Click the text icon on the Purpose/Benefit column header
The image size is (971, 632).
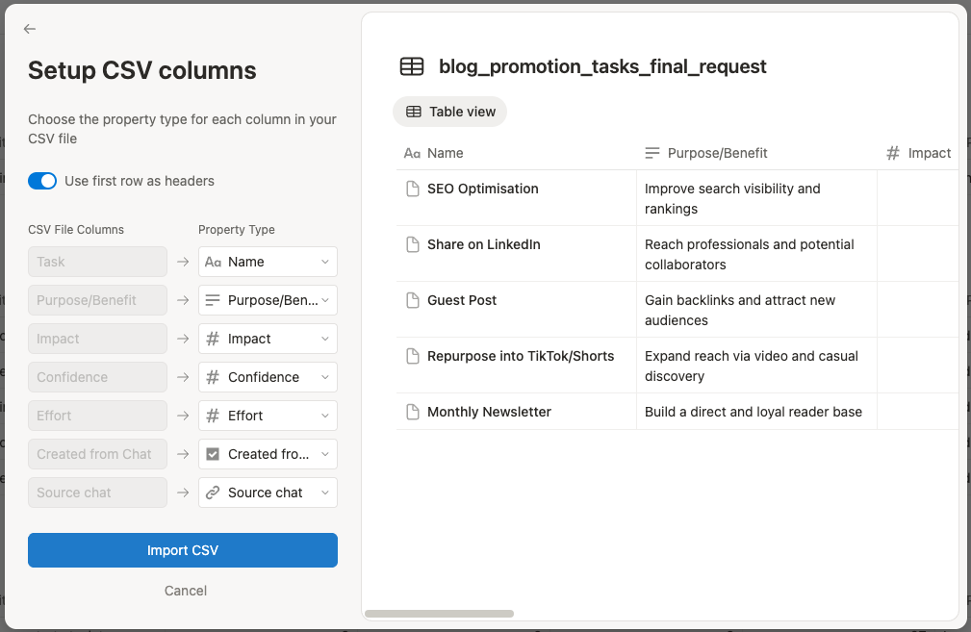(x=653, y=153)
